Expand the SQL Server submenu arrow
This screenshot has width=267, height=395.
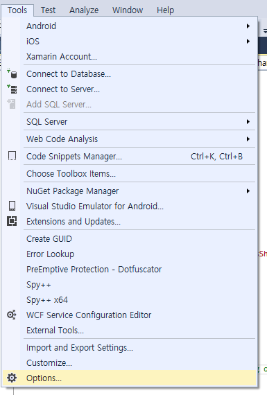248,122
